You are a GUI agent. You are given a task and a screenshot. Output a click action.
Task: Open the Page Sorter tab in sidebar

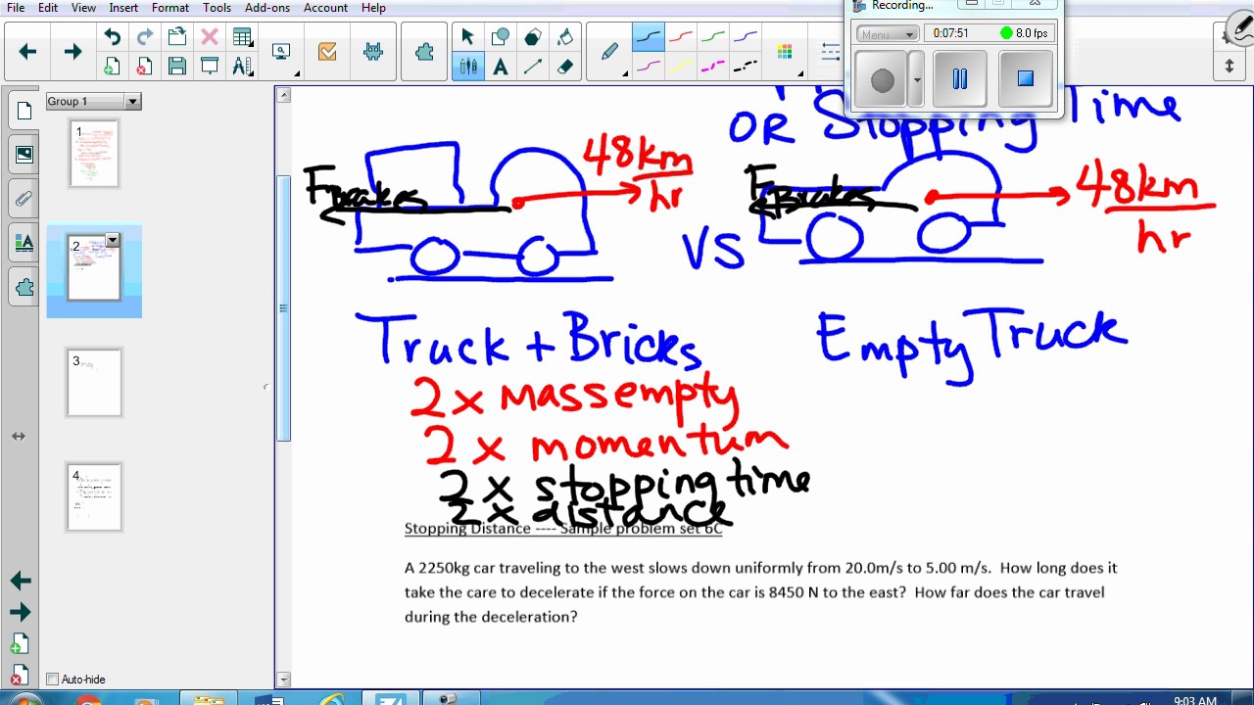click(24, 112)
